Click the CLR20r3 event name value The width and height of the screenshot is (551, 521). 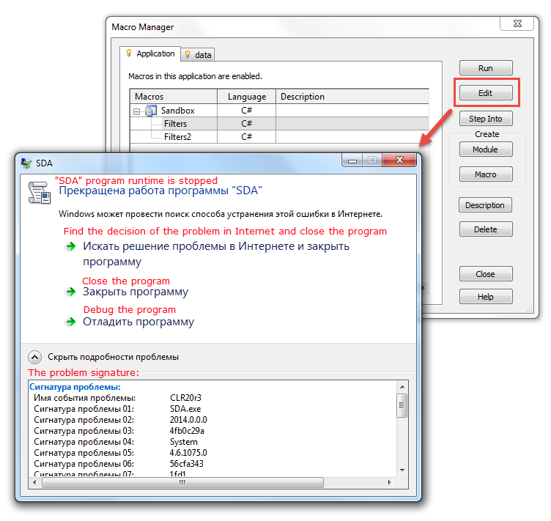coord(185,398)
